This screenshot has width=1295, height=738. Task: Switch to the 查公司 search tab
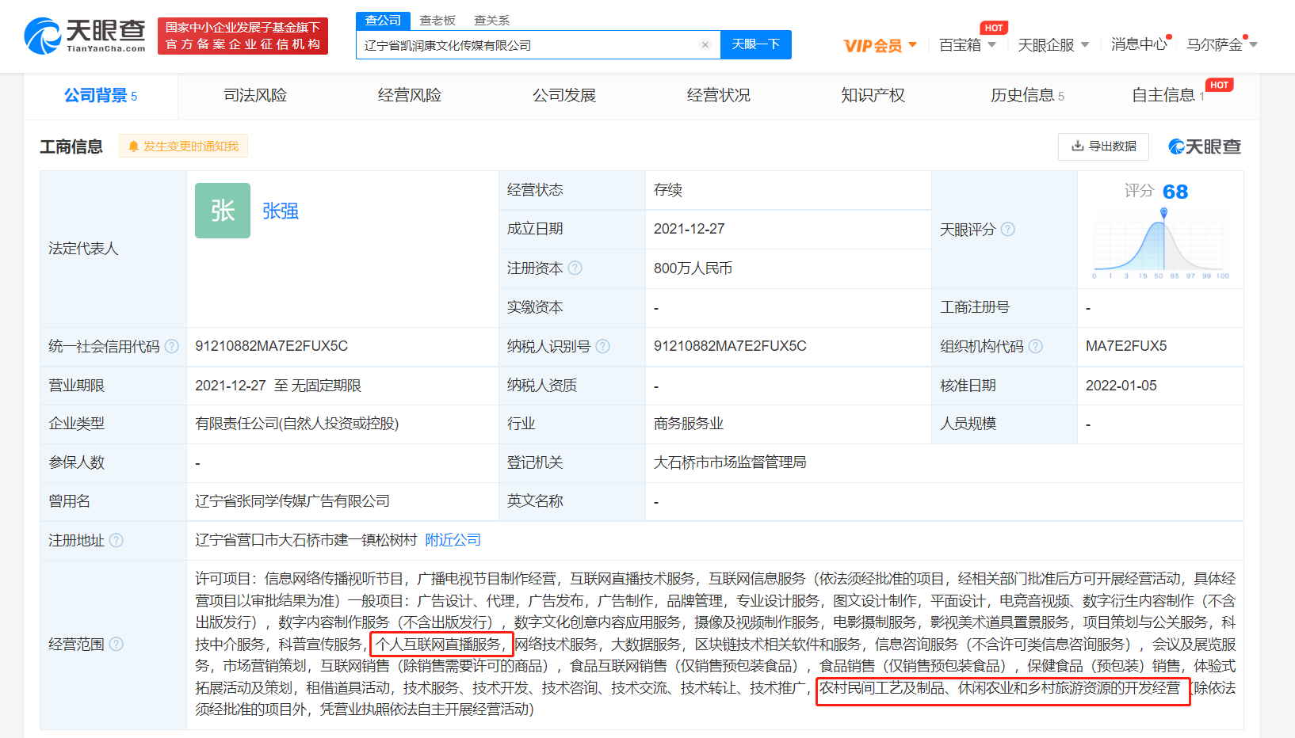tap(383, 21)
